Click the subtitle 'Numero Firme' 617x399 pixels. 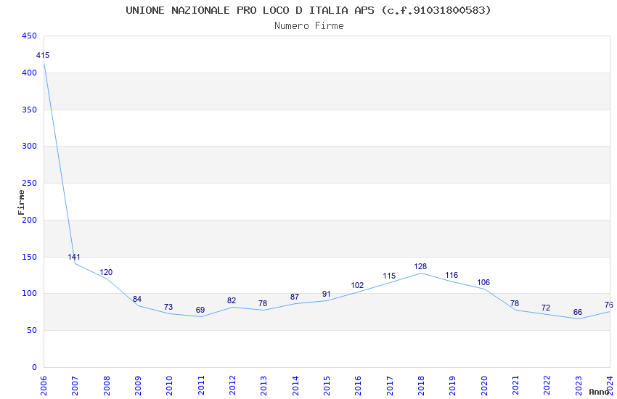309,26
